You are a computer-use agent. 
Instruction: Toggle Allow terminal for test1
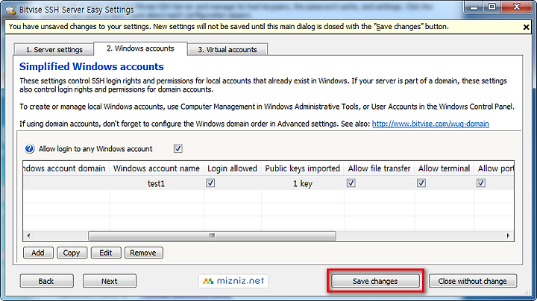pos(421,183)
